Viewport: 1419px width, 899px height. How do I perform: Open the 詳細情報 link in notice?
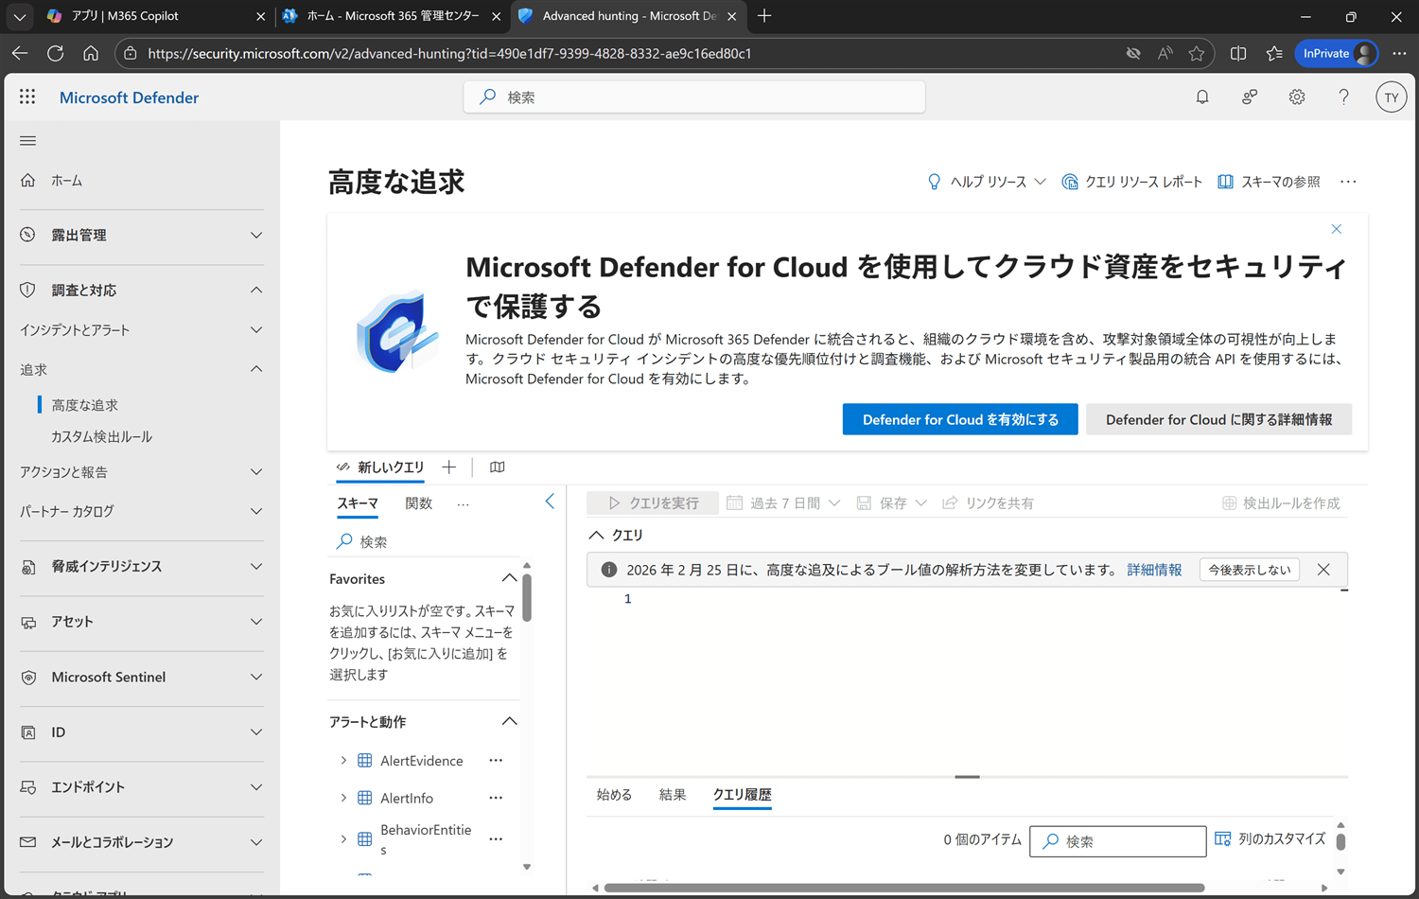tap(1154, 570)
